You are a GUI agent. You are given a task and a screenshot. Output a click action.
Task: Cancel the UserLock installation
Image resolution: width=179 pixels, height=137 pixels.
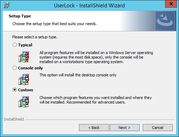(x=158, y=128)
